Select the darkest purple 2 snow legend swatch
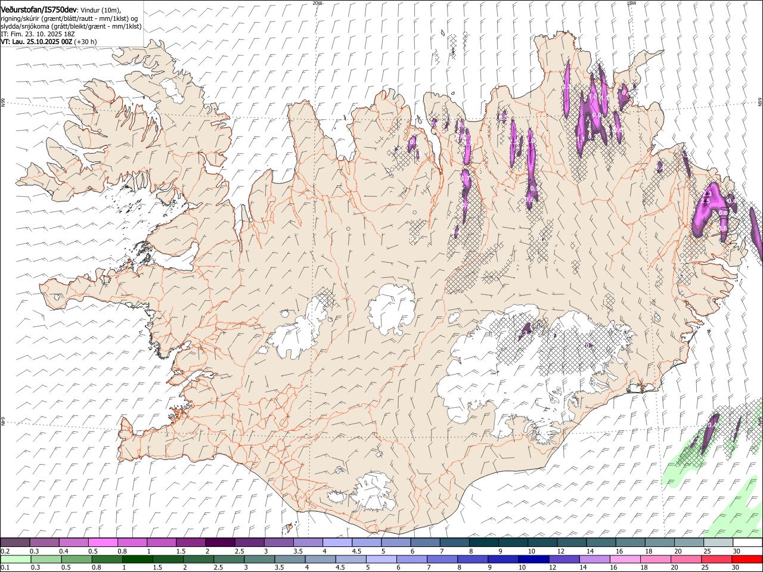The width and height of the screenshot is (763, 572). [x=219, y=542]
